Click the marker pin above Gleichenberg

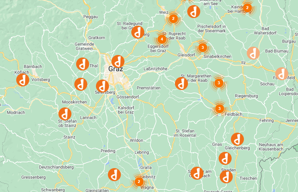237,139
